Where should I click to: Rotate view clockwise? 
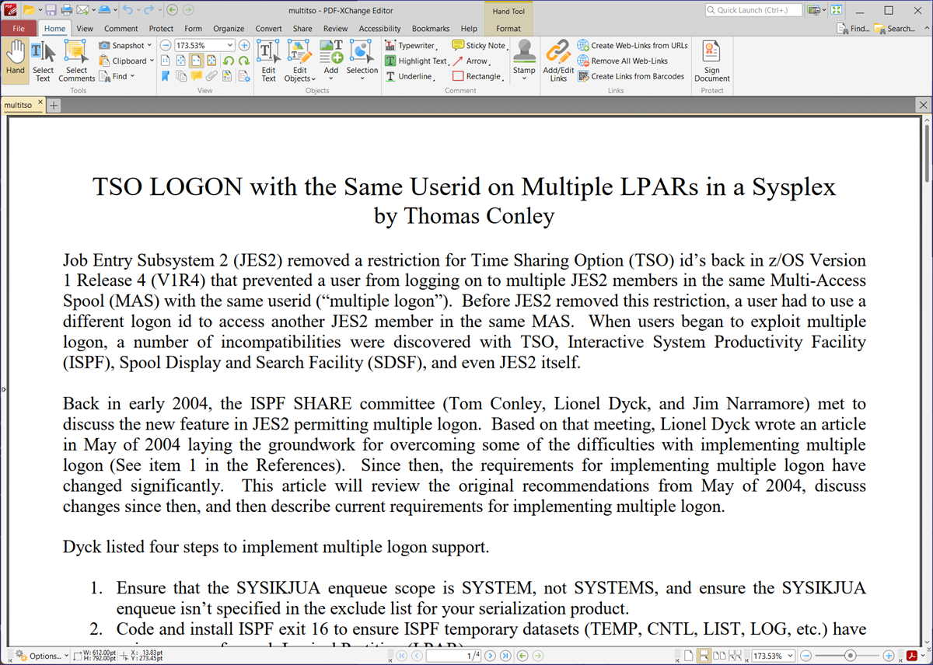[243, 61]
